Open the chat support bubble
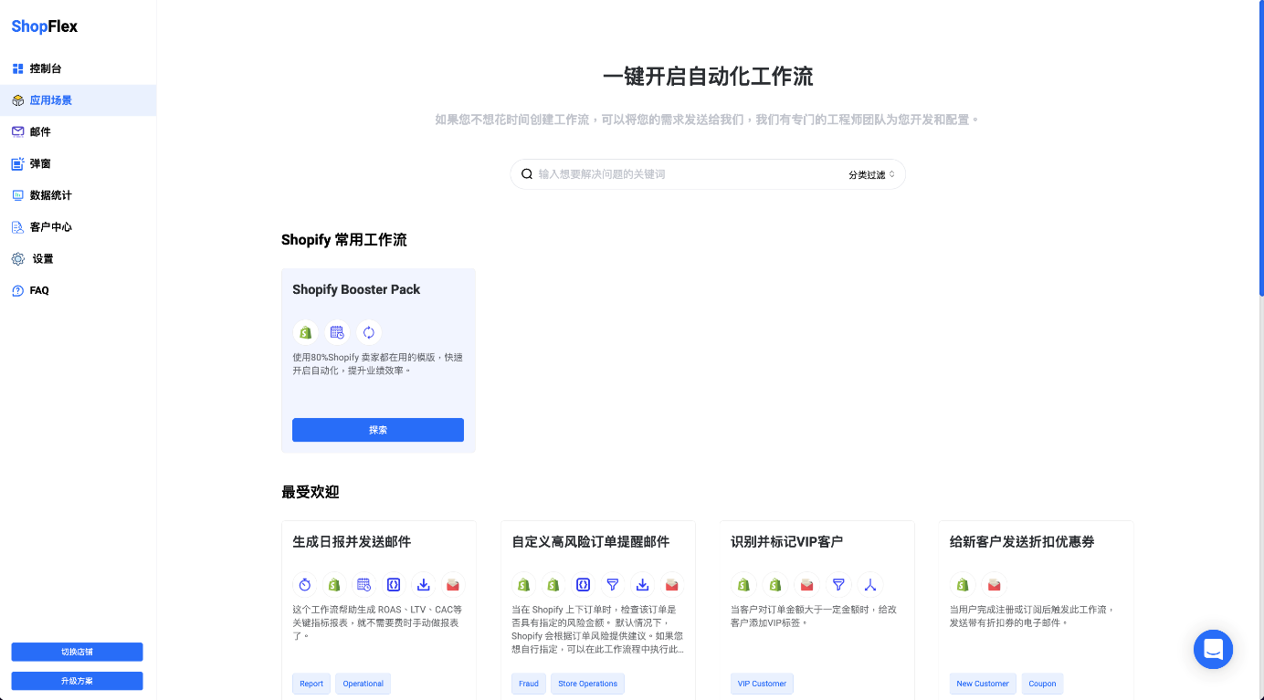The image size is (1264, 700). [1213, 649]
